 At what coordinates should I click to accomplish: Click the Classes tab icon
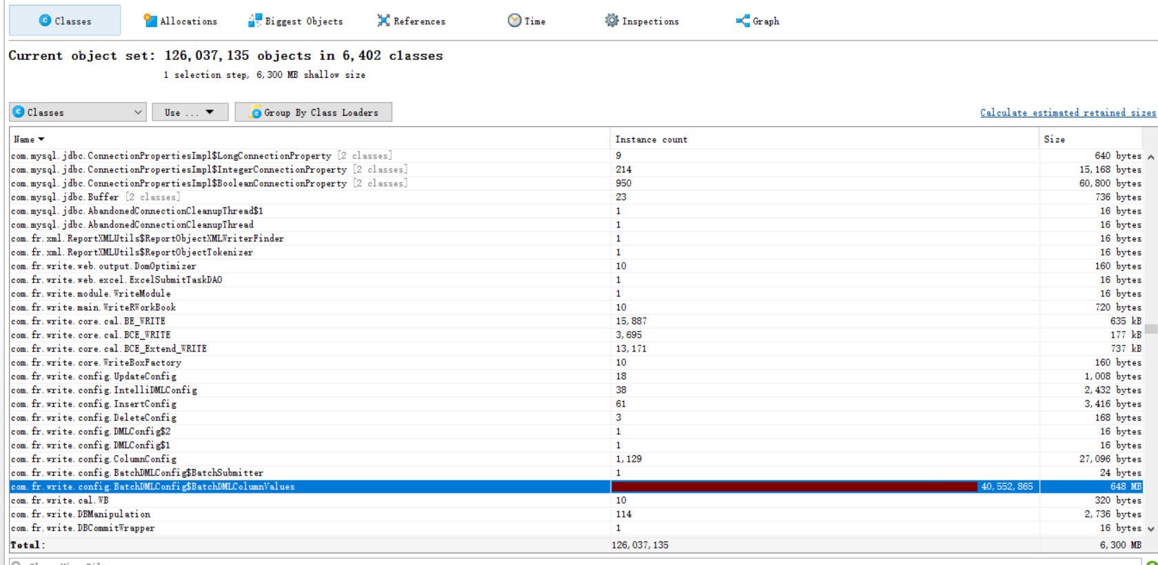(x=45, y=21)
